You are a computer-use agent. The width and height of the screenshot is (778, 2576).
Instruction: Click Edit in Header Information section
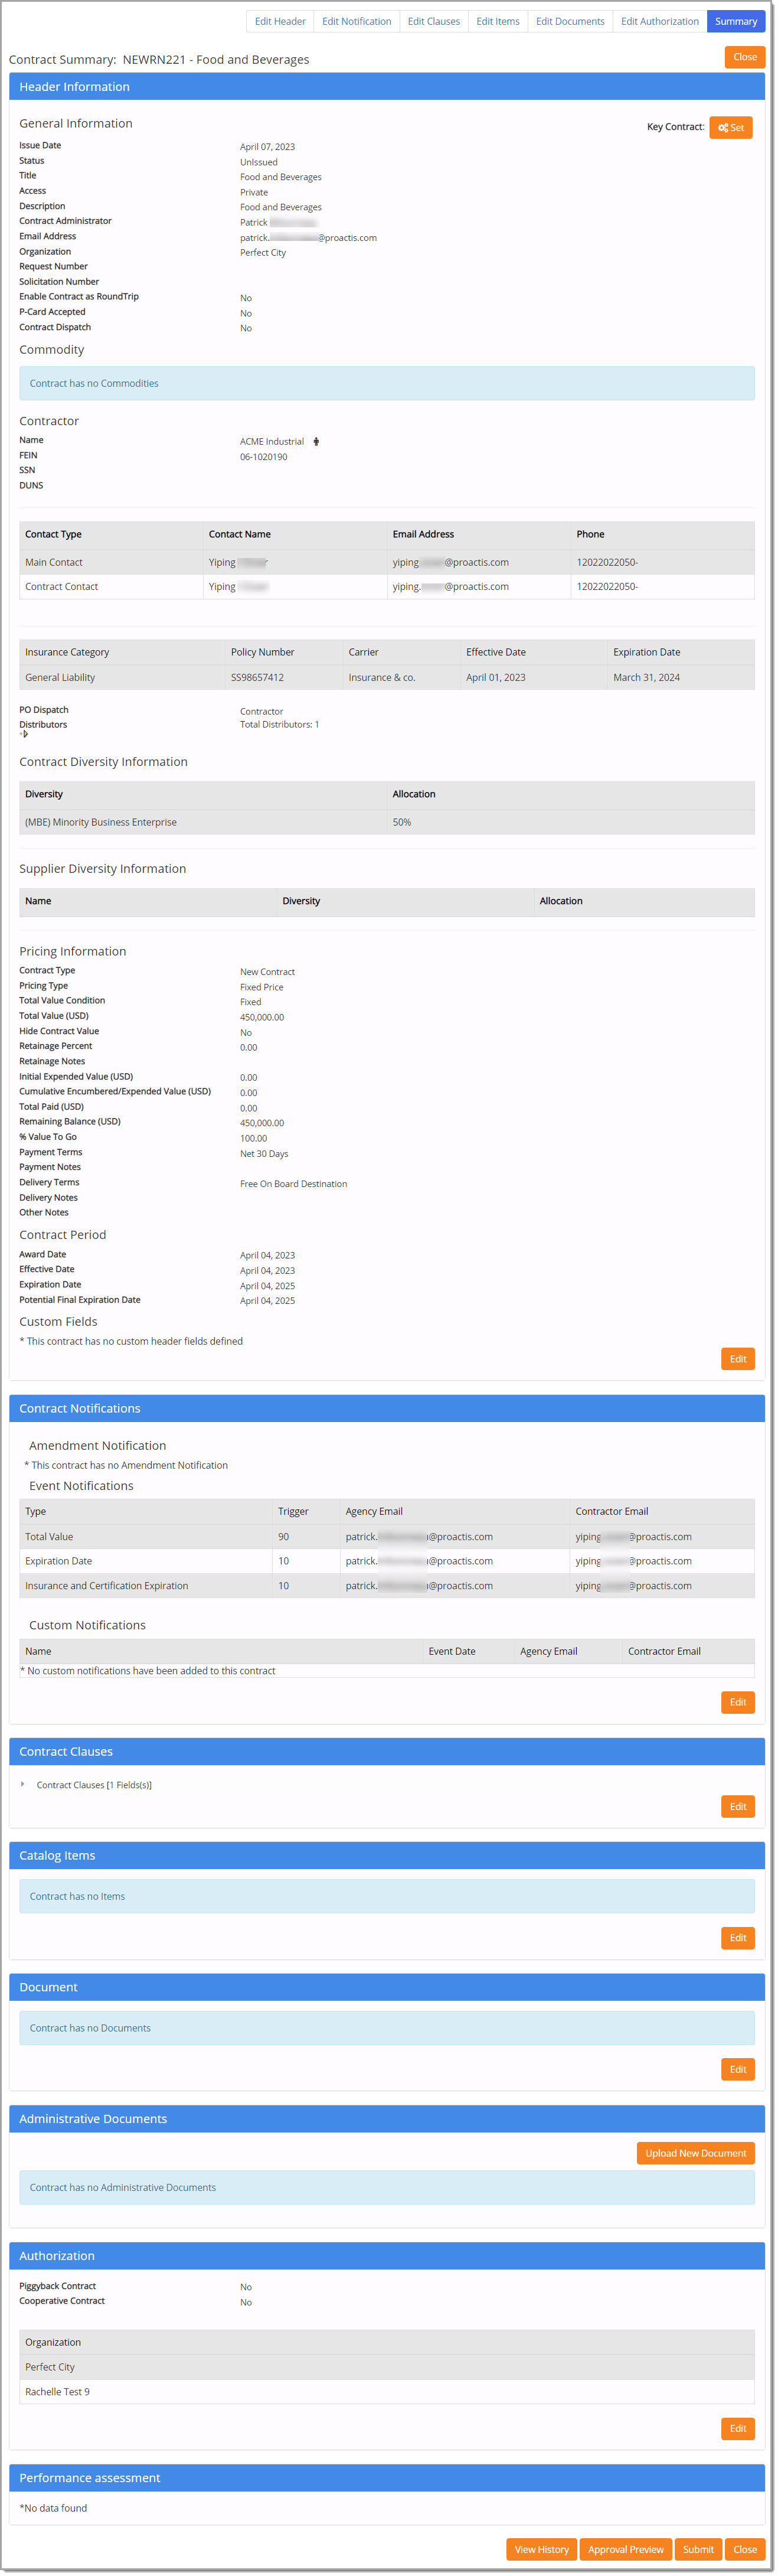coord(737,1358)
